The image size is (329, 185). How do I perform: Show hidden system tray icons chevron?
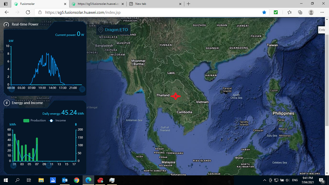point(265,180)
